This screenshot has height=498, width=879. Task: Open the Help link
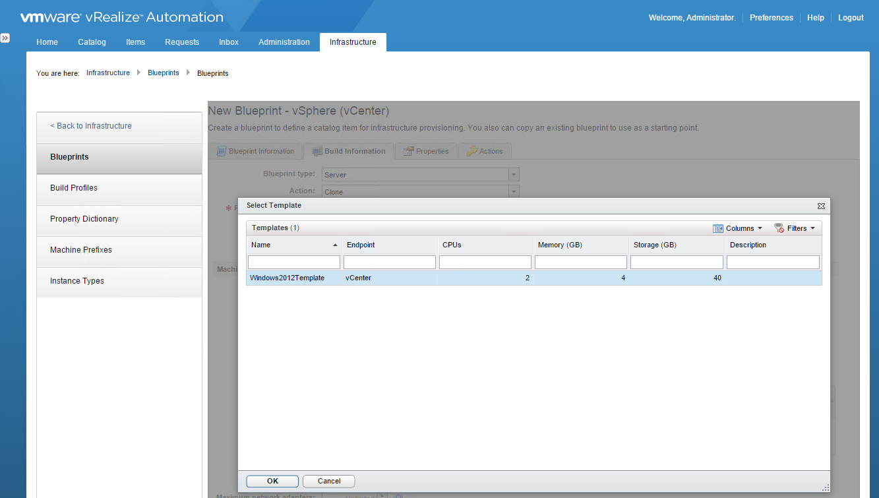[x=816, y=18]
